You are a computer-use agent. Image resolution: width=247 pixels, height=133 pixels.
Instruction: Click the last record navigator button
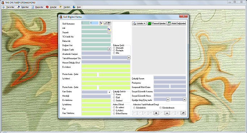coord(151,113)
